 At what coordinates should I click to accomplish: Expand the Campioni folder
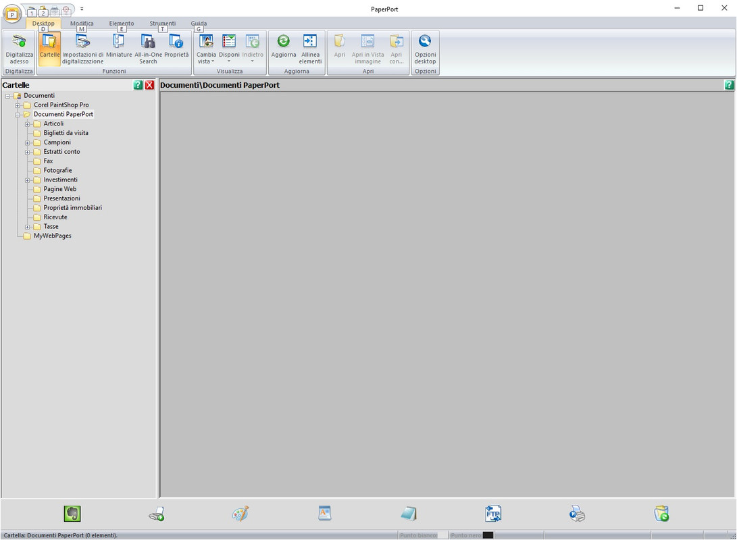[27, 142]
